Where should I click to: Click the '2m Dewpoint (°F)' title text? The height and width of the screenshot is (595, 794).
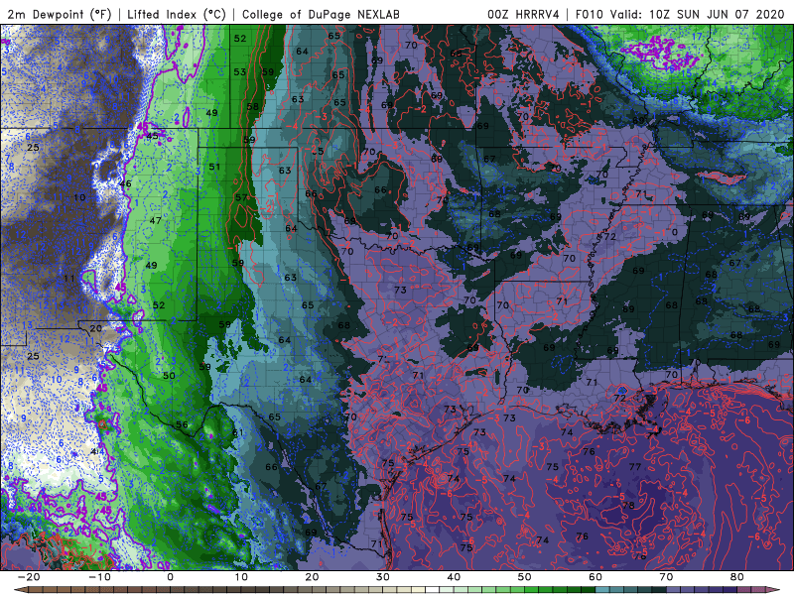[59, 14]
